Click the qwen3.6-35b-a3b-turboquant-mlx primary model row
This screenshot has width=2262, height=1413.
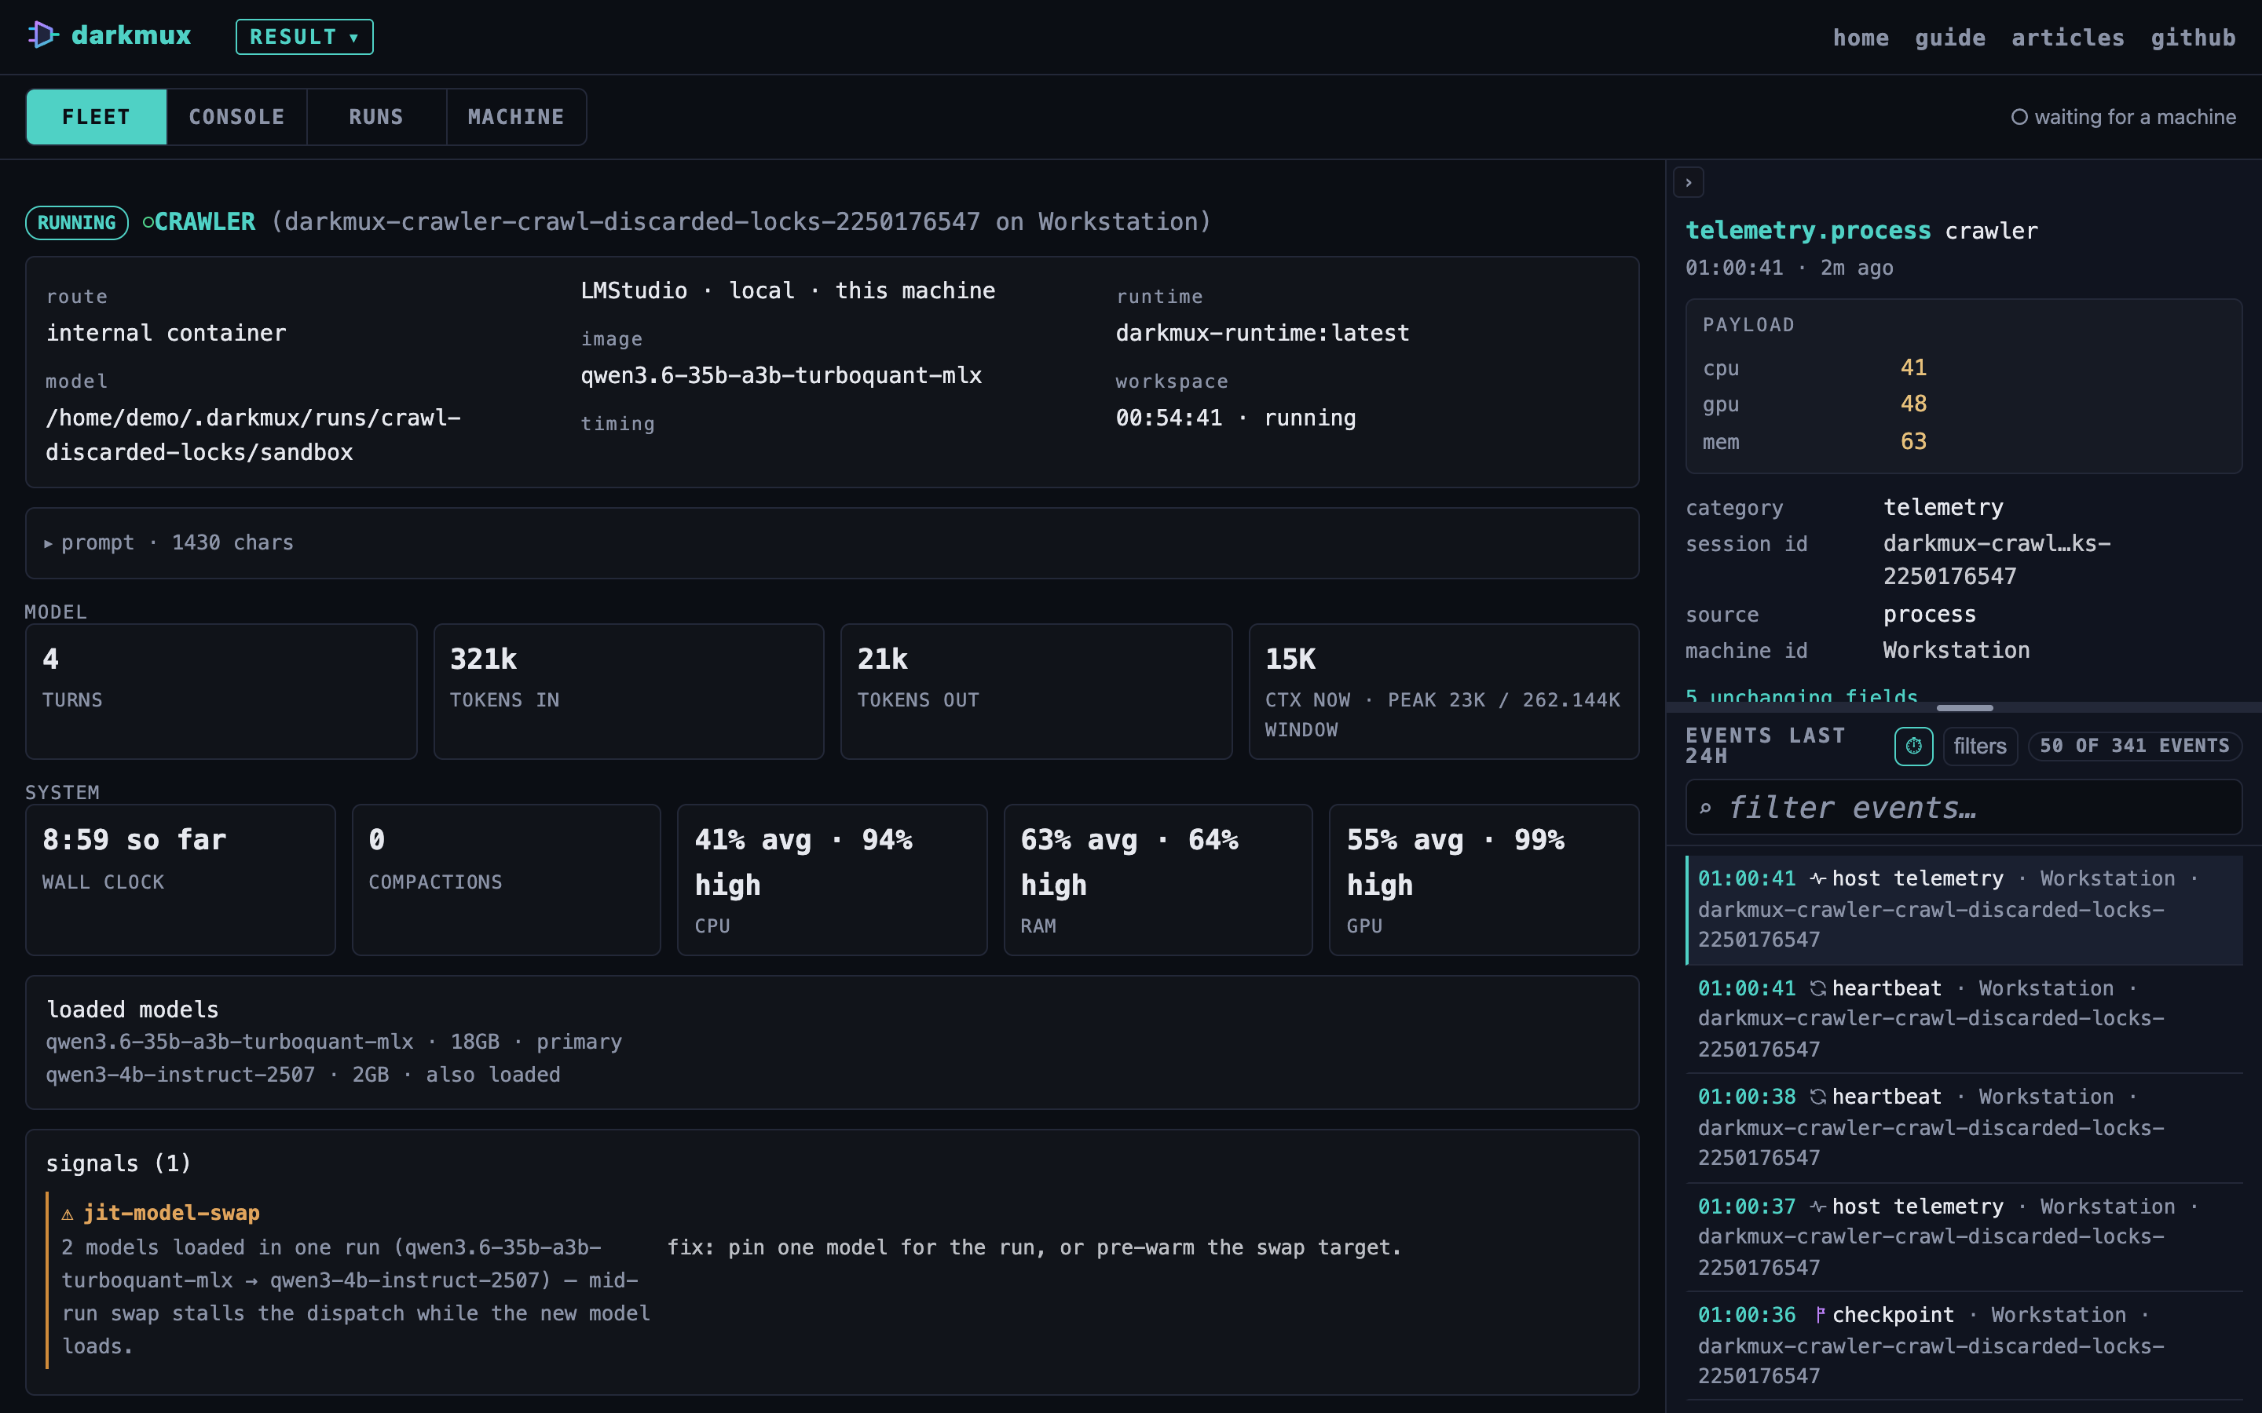tap(334, 1042)
